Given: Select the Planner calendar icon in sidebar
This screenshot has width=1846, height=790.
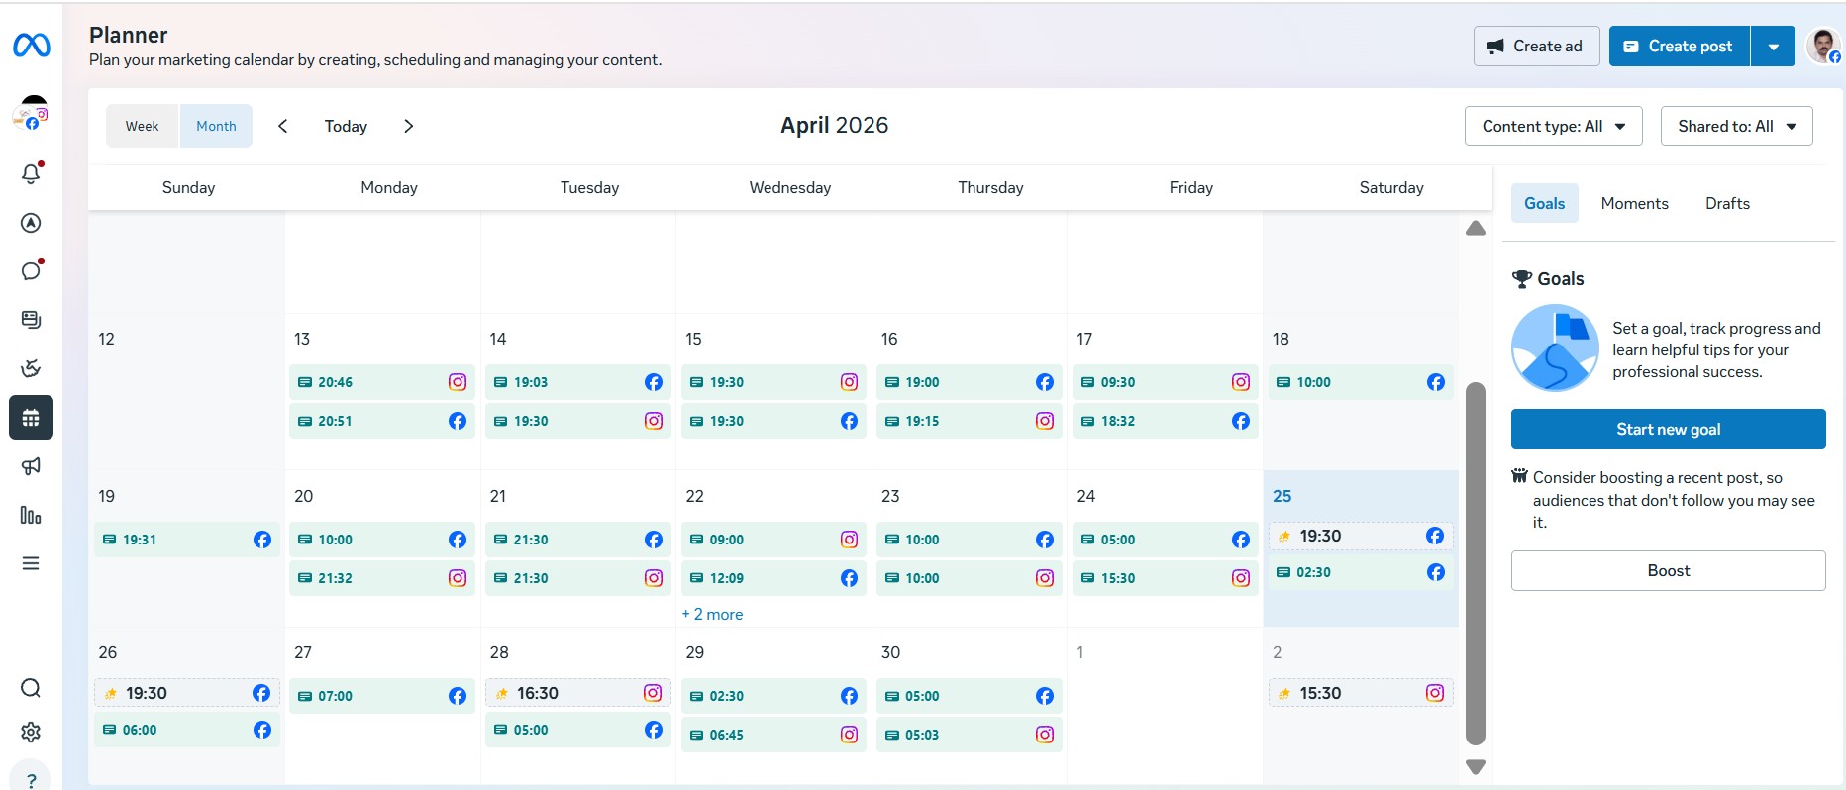Looking at the screenshot, I should 31,418.
